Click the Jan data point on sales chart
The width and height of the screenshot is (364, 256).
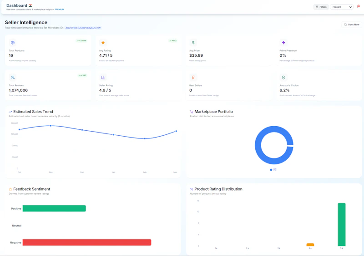113,135
